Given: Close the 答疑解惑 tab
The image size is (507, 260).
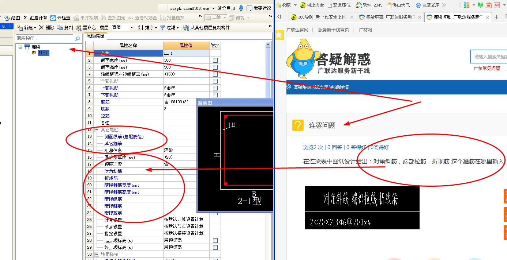Looking at the screenshot, I should (x=420, y=17).
